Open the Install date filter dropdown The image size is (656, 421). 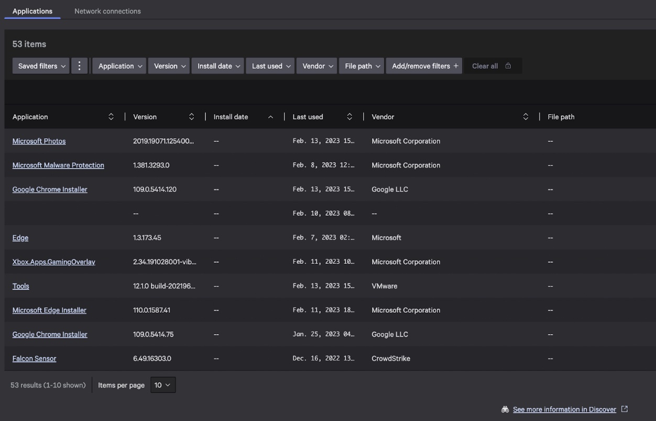point(218,66)
